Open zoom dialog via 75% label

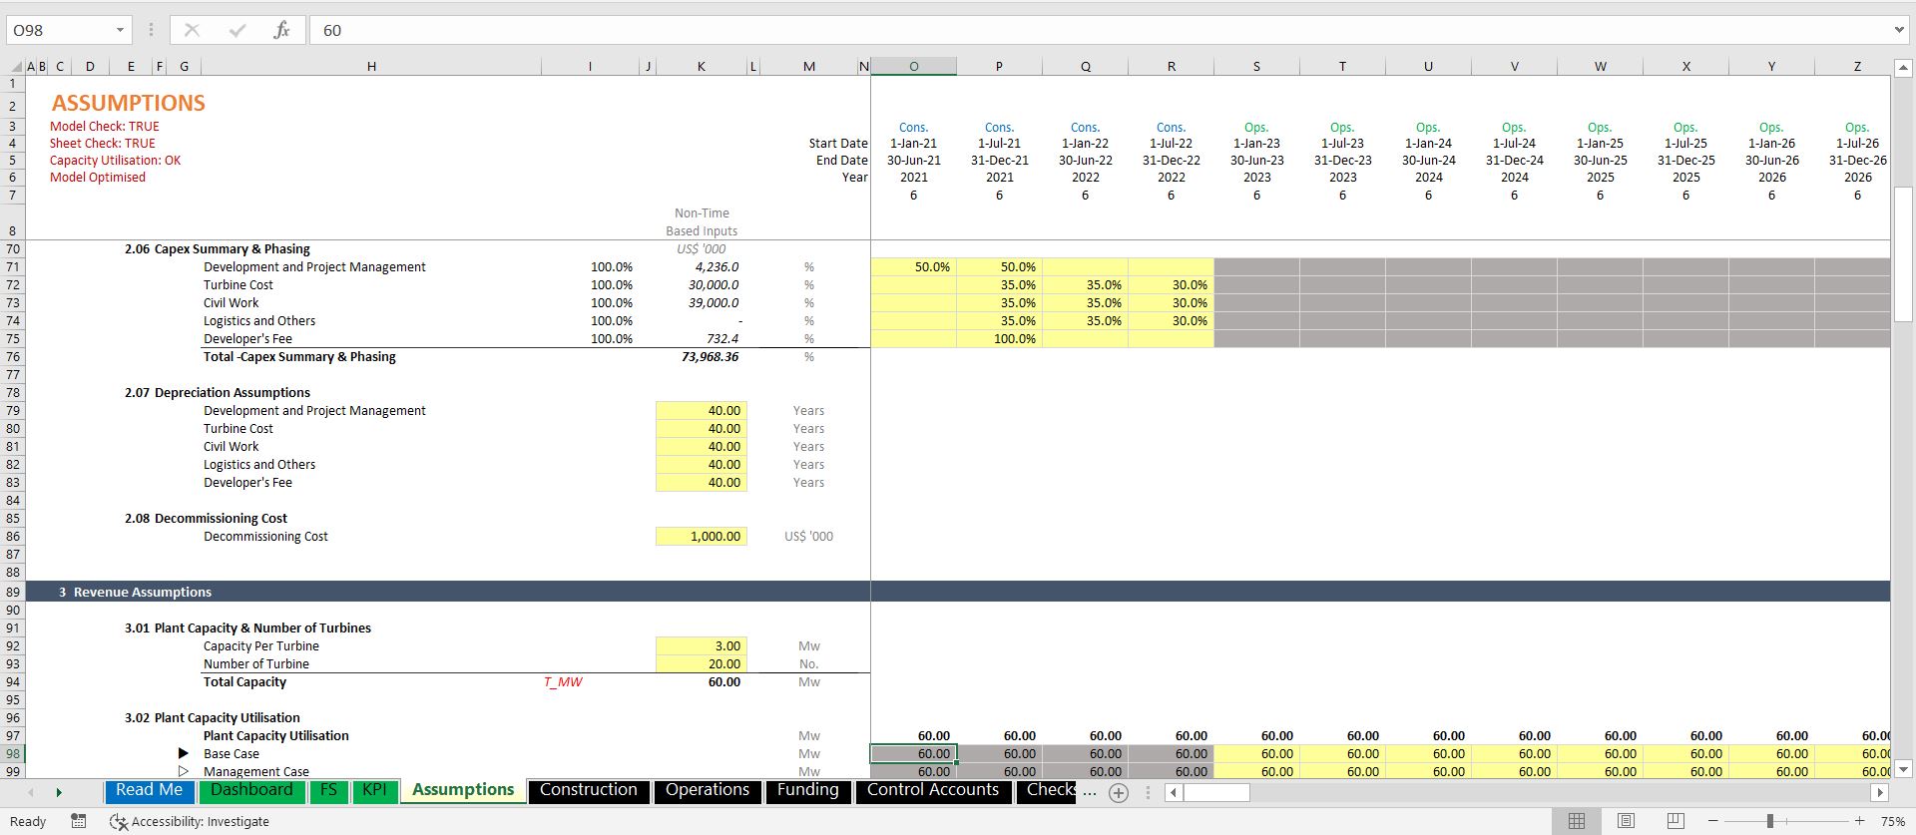coord(1892,821)
